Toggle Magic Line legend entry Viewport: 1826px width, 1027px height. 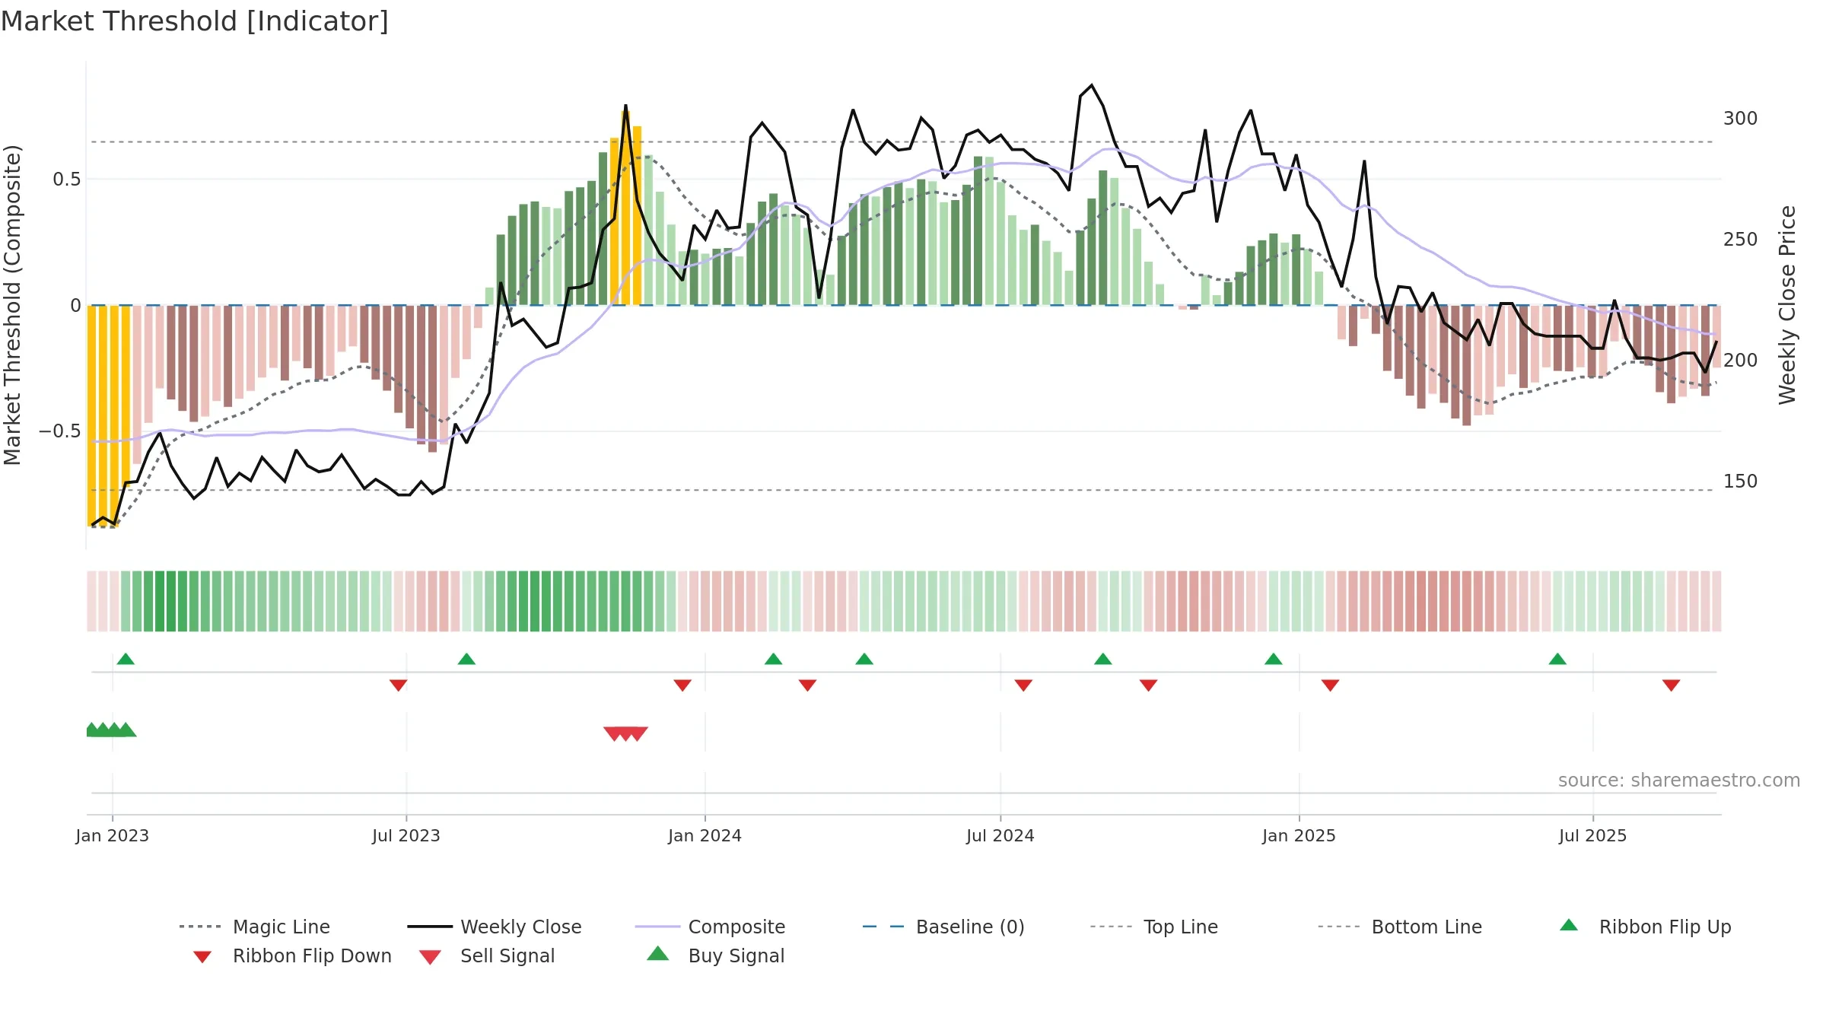(x=254, y=927)
